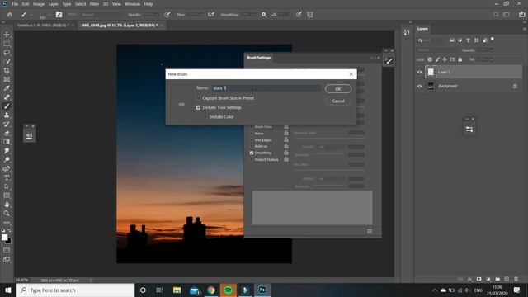Enable Protect Texture checkbox
This screenshot has height=297, width=528.
[x=252, y=159]
